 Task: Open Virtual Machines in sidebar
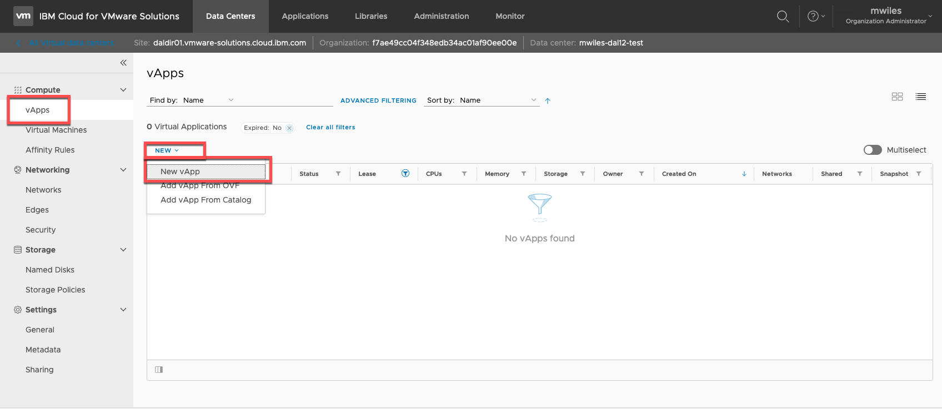(x=56, y=130)
